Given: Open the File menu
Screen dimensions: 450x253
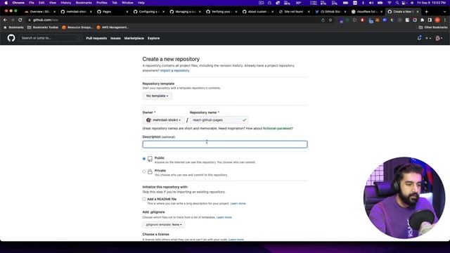Looking at the screenshot, I should (32, 3).
